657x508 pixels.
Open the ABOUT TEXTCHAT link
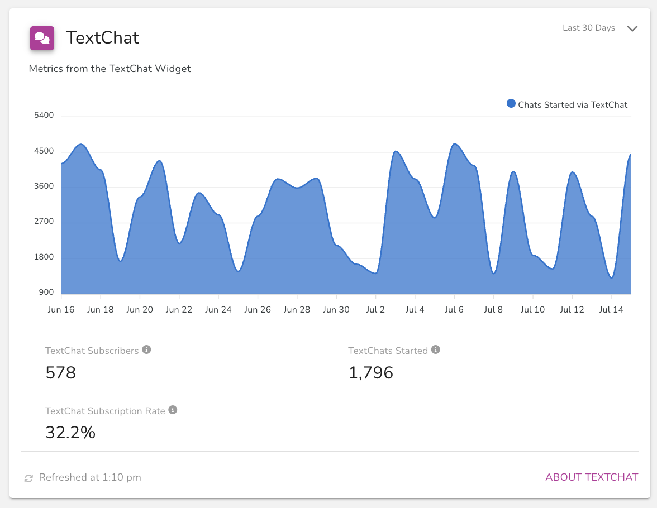(x=592, y=477)
